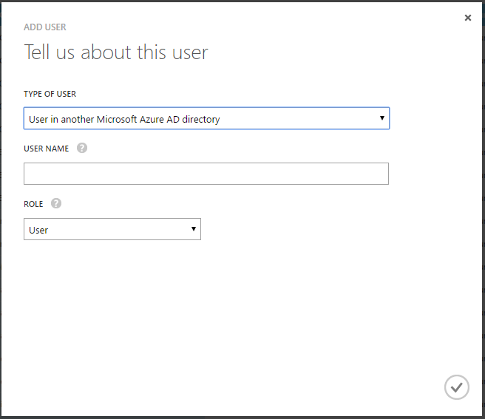485x419 pixels.
Task: Click the 'User' value in Role box
Action: coord(38,230)
